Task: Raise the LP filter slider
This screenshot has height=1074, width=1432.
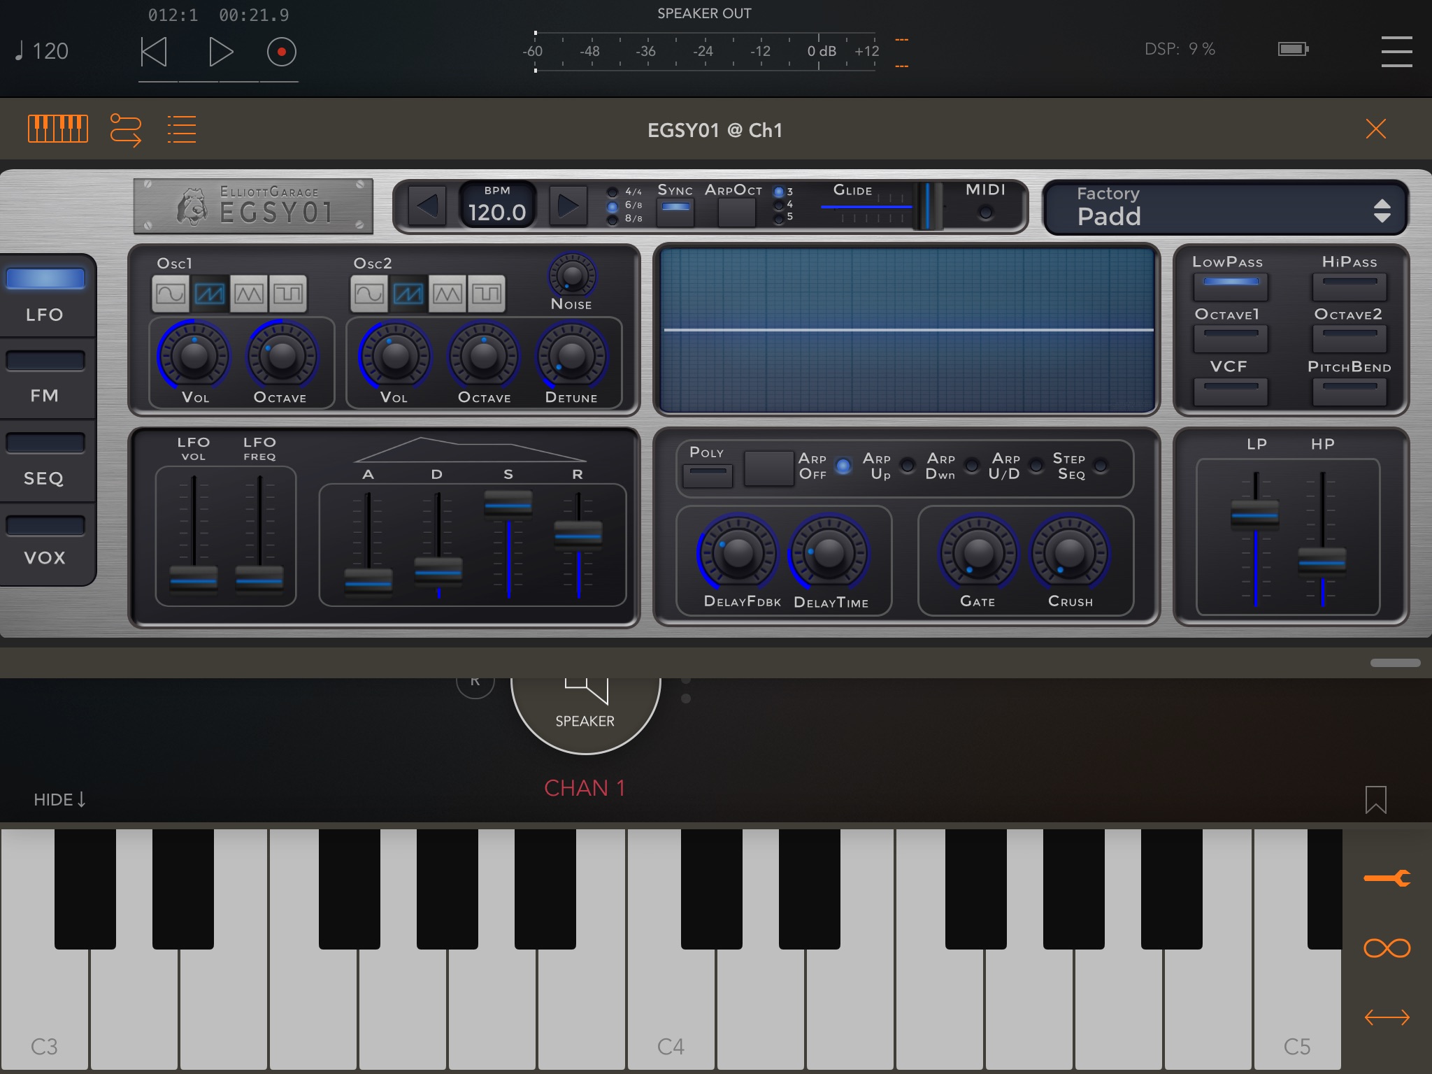Action: point(1256,515)
